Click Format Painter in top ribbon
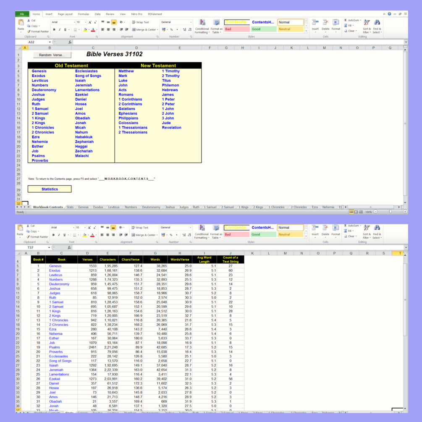 38,31
